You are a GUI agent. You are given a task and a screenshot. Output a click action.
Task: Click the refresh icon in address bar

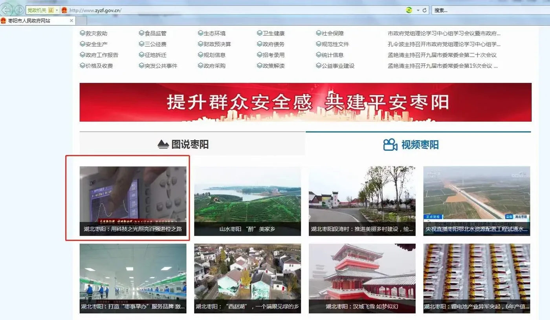coord(425,10)
